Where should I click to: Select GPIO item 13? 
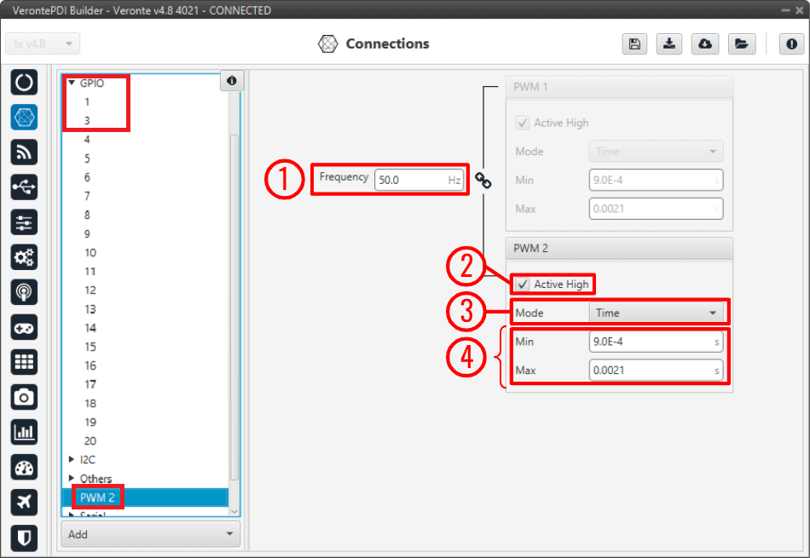(x=90, y=309)
